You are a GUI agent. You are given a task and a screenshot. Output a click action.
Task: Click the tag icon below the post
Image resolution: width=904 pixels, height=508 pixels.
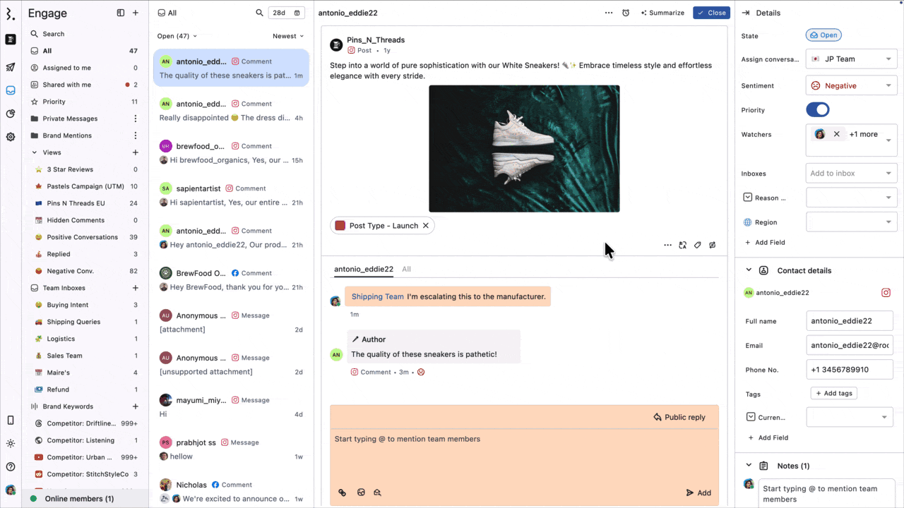point(697,245)
